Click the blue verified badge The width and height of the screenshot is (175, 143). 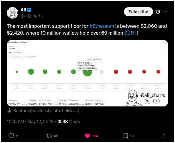[x=29, y=10]
